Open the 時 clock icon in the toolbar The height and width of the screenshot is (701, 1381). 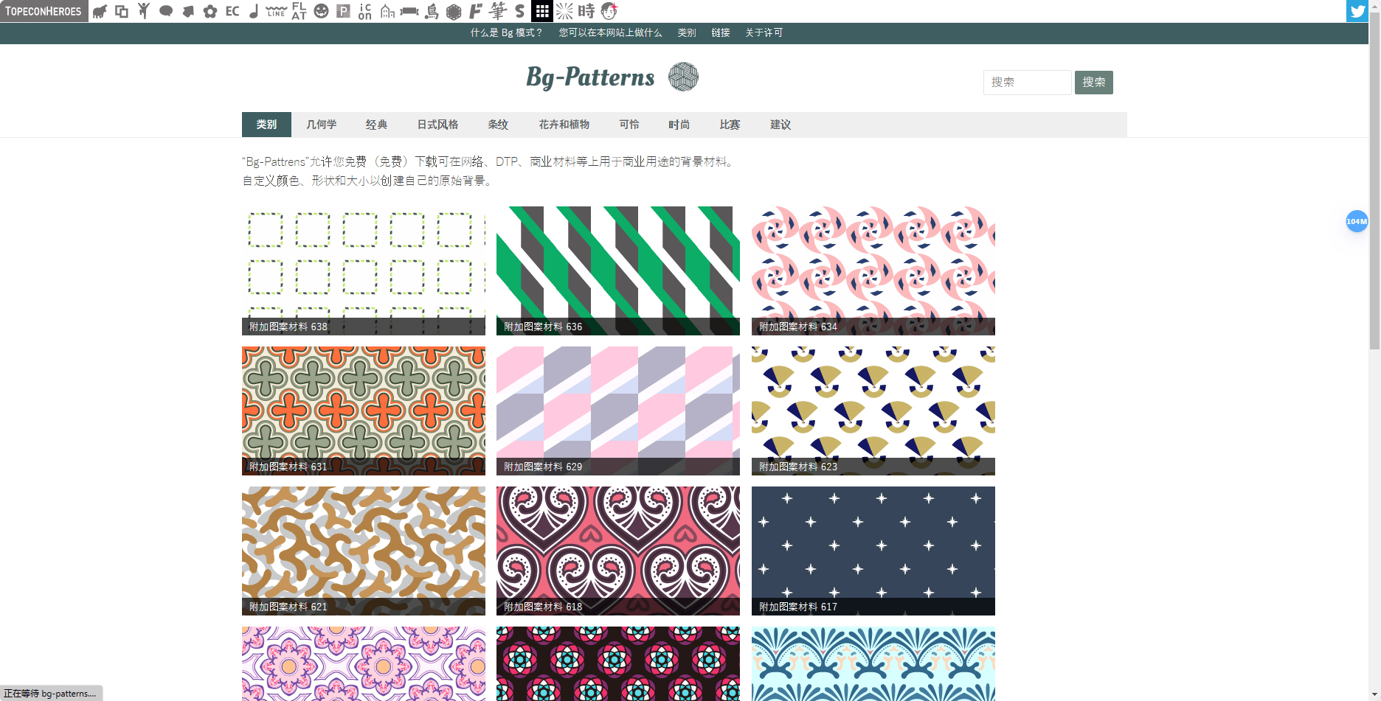[586, 11]
